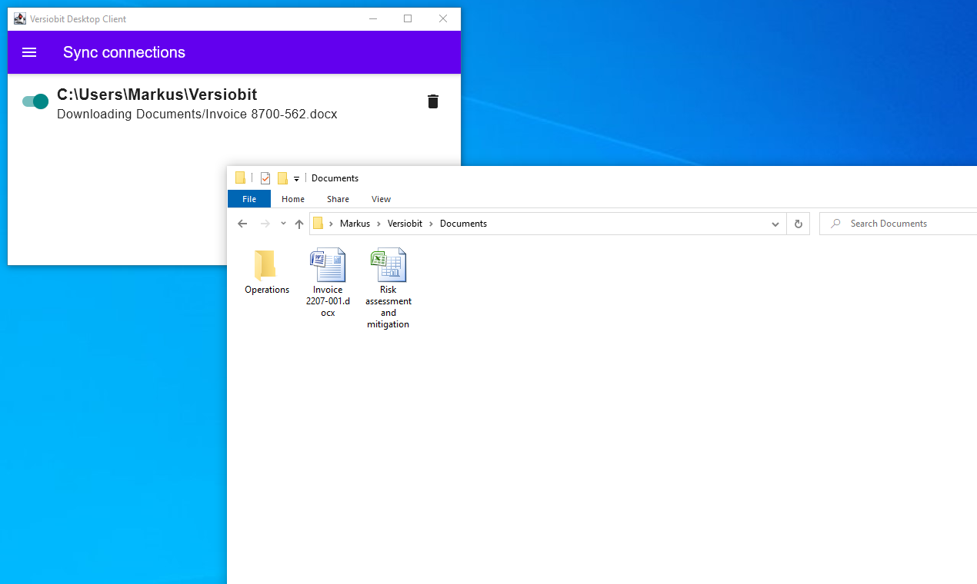Click Versiobit in the address breadcrumb
The image size is (977, 584).
point(405,224)
